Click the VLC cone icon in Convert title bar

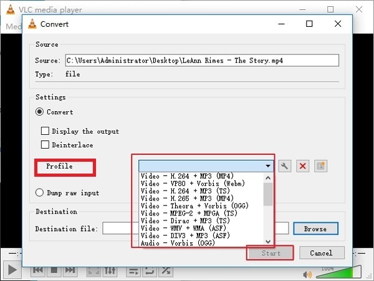[32, 24]
